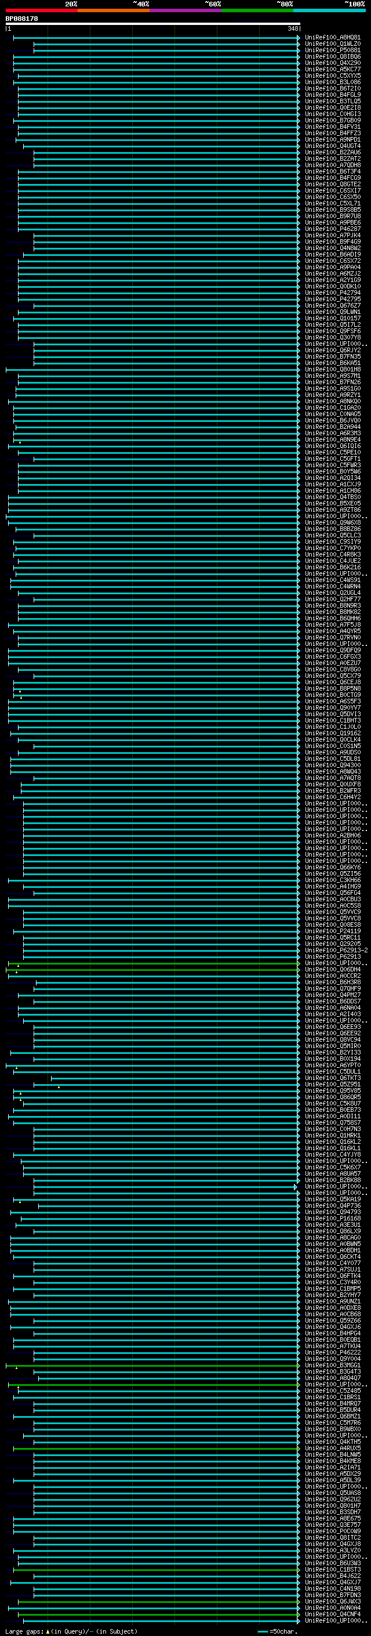The height and width of the screenshot is (1636, 371).
Task: Select the UniRef100_Q4CNF4 label
Action: pyautogui.click(x=332, y=1613)
